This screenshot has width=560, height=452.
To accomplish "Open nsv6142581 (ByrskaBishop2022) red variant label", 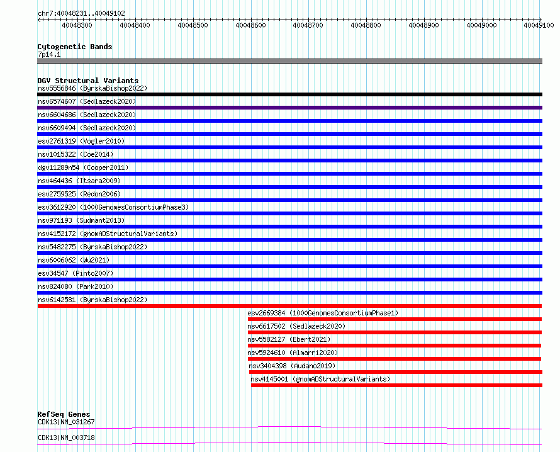I will (92, 300).
